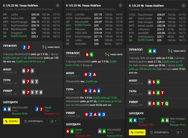This screenshot has width=188, height=138.
Task: Click red A card on second hand flop
Action: click(95, 74)
